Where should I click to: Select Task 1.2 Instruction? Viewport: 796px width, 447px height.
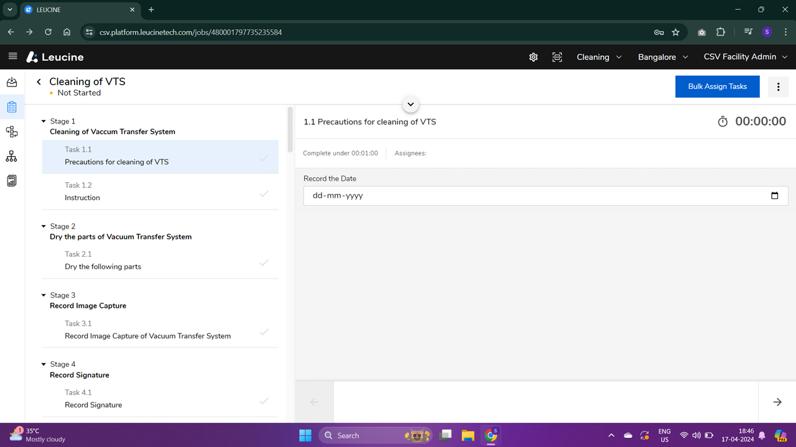point(160,191)
